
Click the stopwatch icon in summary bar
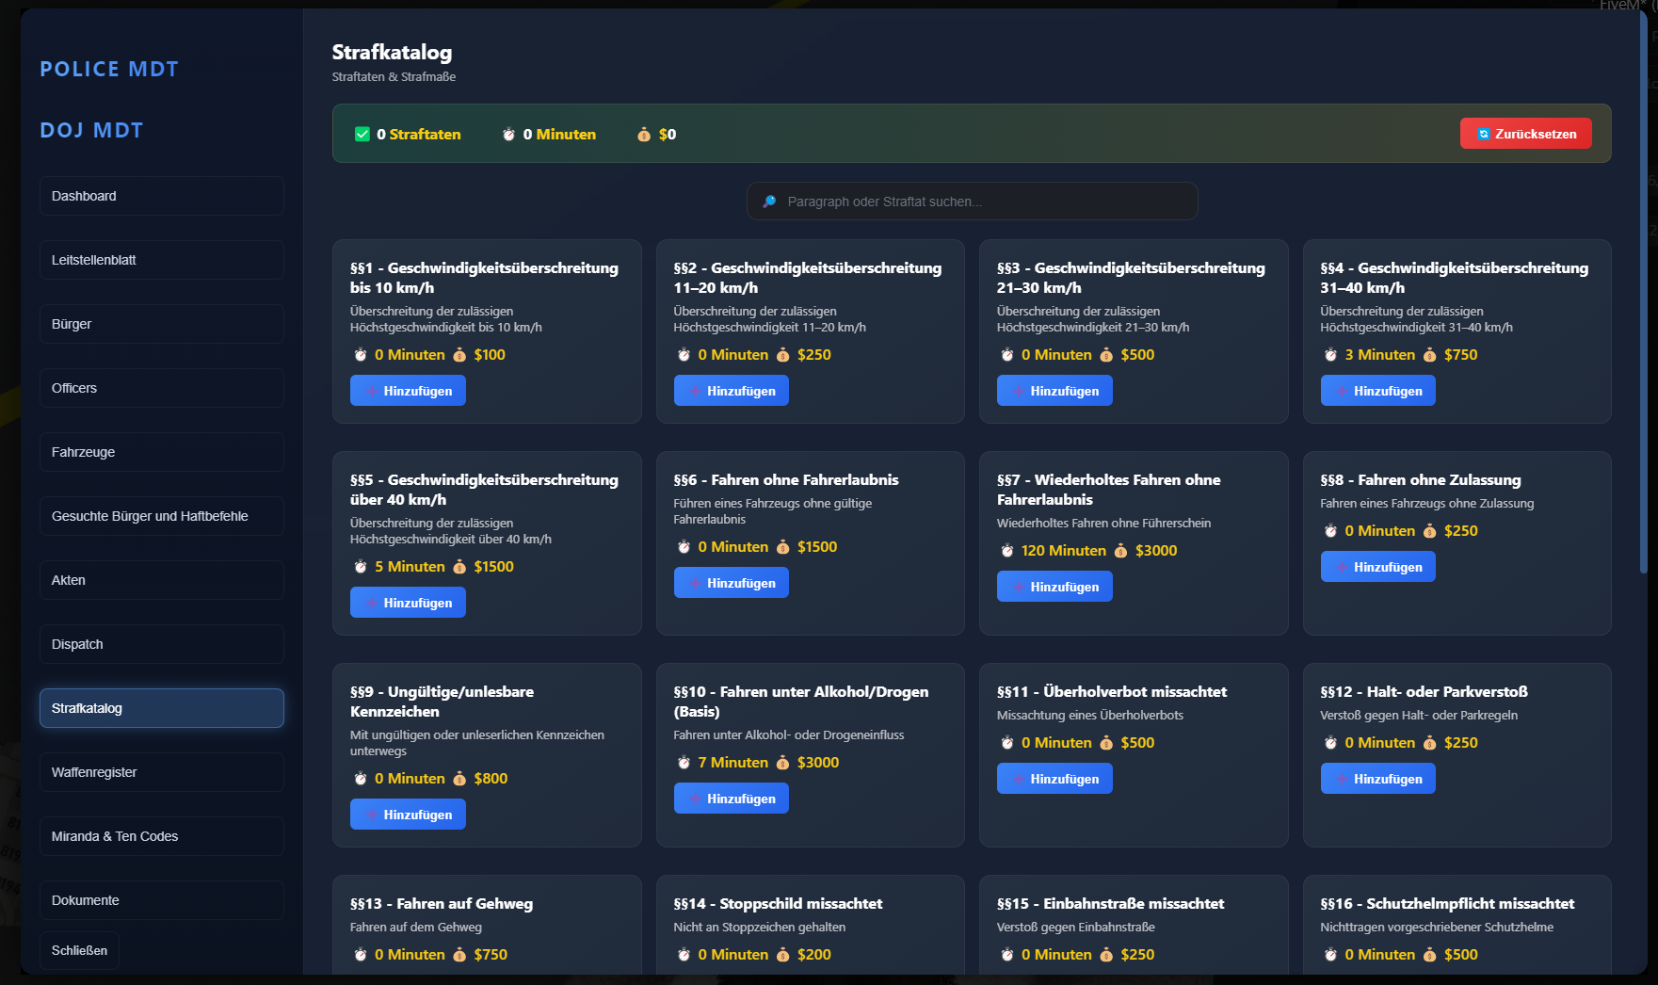(x=508, y=135)
